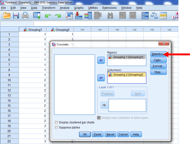Image resolution: width=190 pixels, height=144 pixels.
Task: Move variable out of Row(s) with arrow
Action: point(101,60)
